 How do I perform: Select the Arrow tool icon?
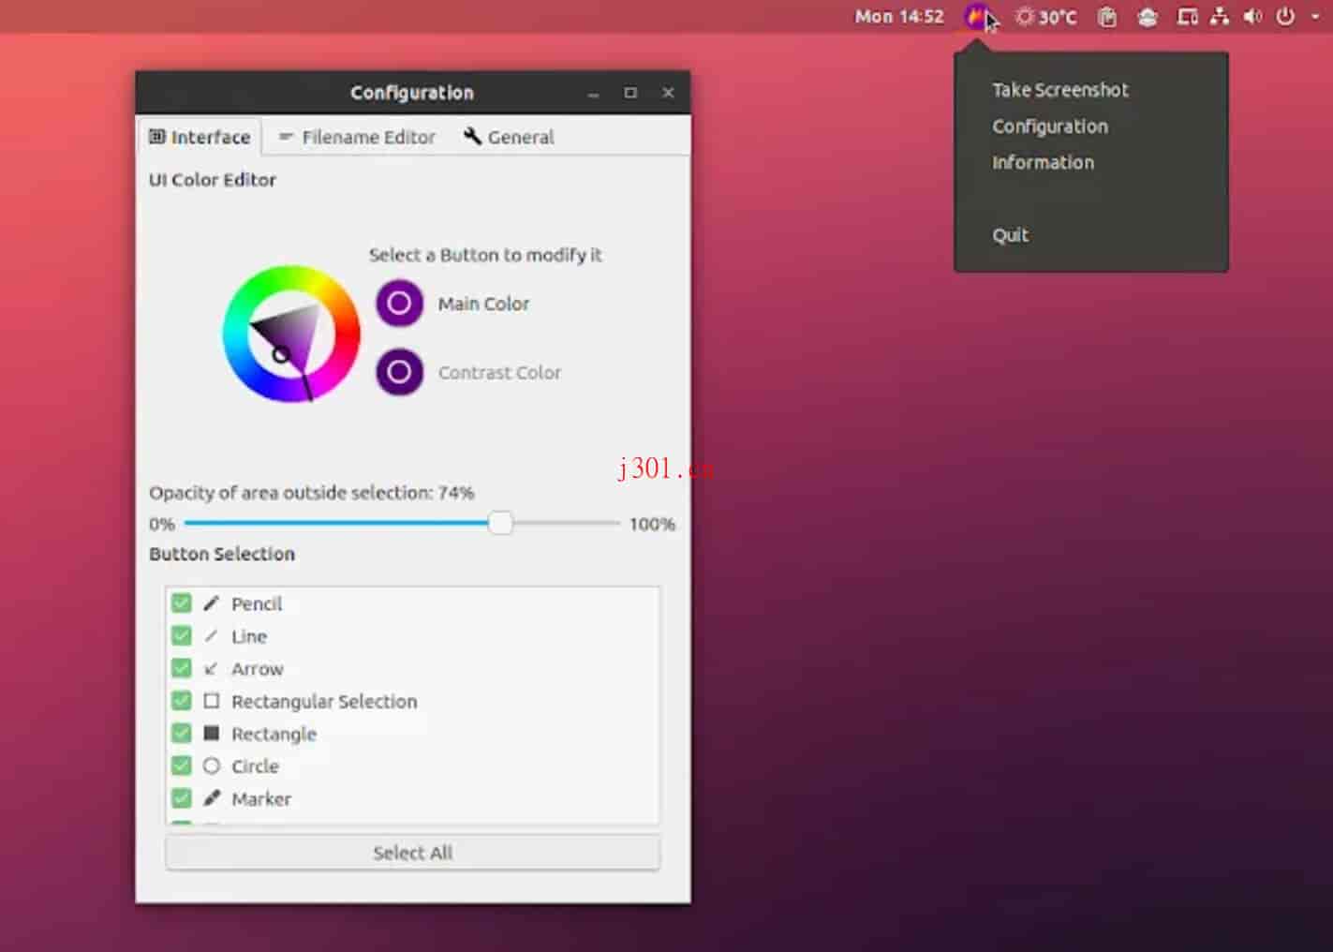click(212, 668)
